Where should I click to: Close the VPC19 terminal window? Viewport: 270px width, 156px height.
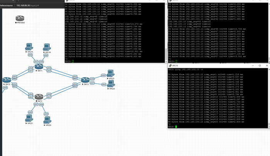(x=267, y=66)
